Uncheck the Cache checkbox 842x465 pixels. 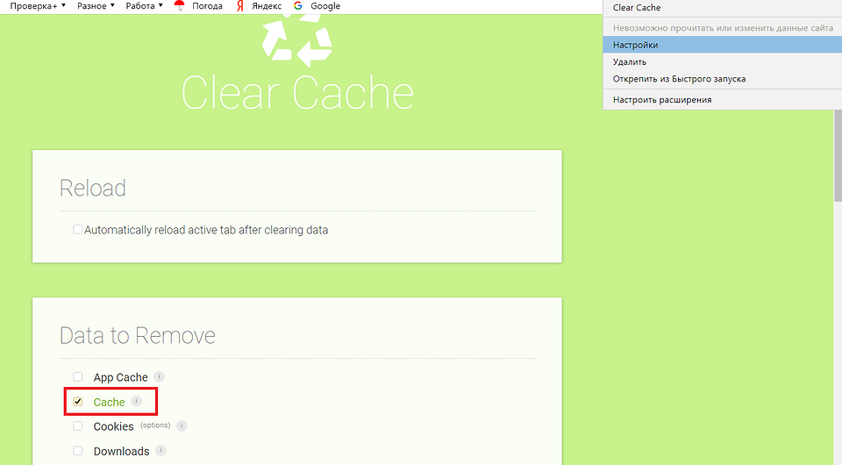click(x=78, y=402)
